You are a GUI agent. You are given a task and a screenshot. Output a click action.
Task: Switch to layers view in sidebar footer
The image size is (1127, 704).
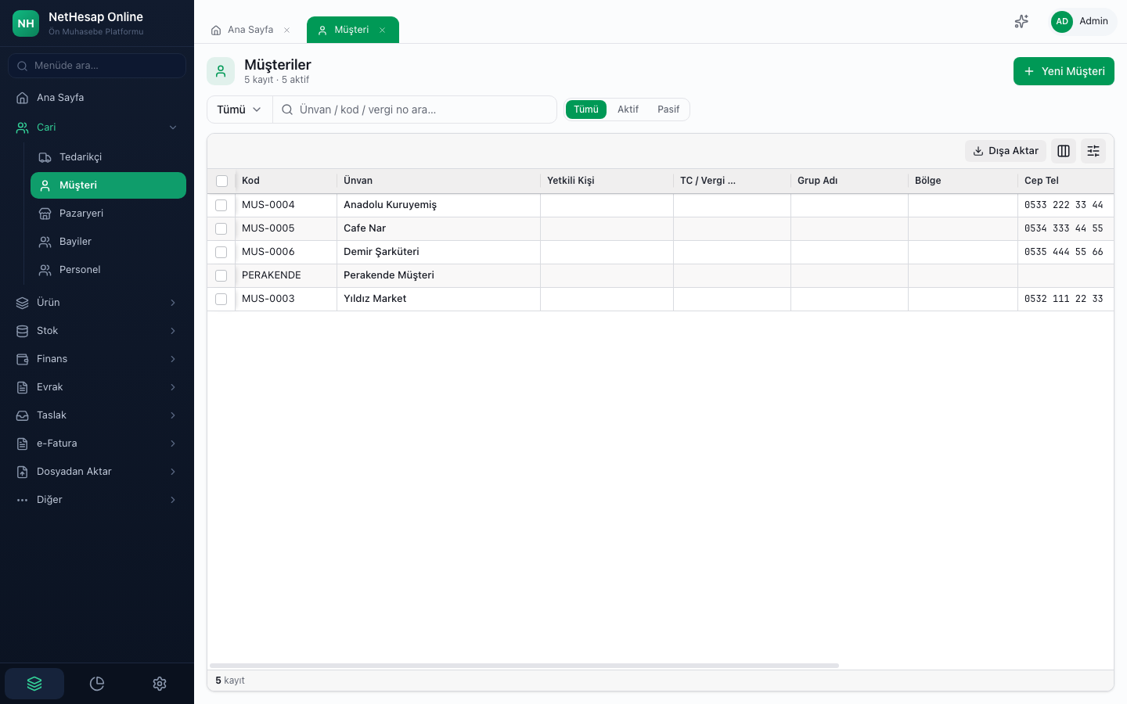[34, 684]
